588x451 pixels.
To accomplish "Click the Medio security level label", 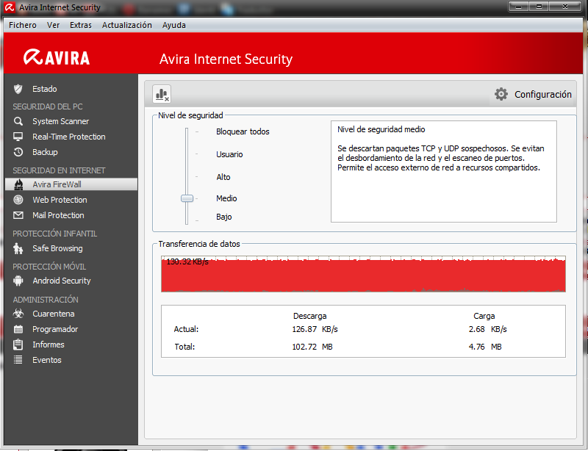I will coord(226,198).
